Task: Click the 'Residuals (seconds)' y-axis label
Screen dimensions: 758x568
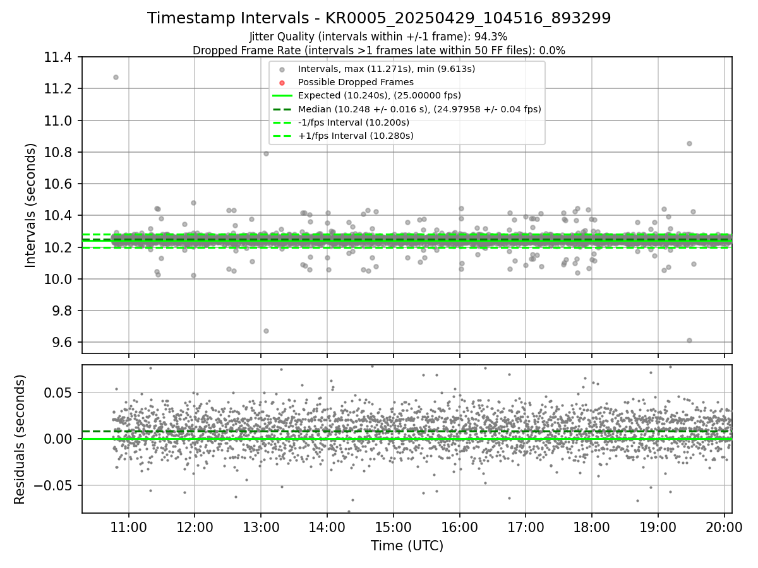Action: pyautogui.click(x=20, y=439)
